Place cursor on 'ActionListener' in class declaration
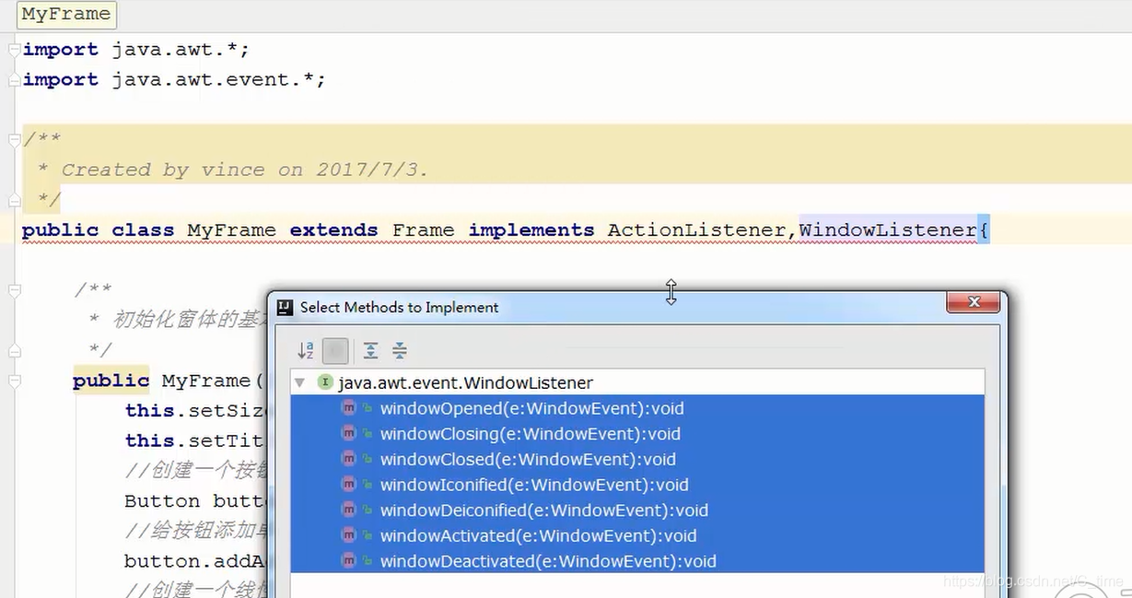 point(697,229)
